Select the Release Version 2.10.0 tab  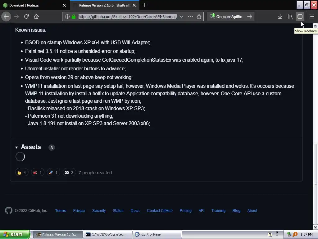104,5
